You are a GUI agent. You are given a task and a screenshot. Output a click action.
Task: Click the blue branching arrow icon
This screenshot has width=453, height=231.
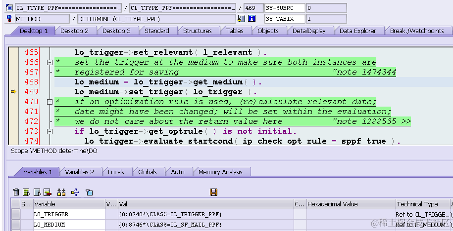[75, 192]
